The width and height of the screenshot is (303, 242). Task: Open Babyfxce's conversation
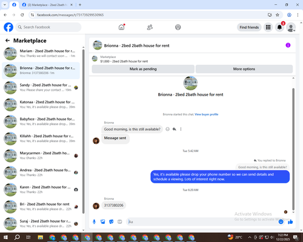pos(41,122)
